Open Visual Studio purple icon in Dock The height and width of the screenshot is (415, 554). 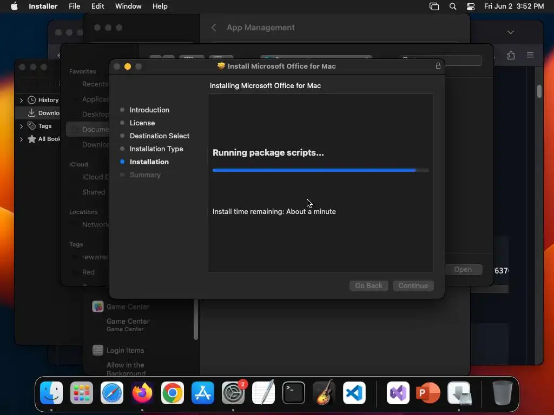pos(398,393)
